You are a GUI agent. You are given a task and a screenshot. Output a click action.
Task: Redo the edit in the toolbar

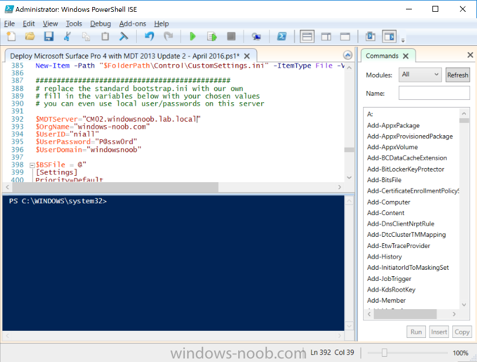pos(168,36)
